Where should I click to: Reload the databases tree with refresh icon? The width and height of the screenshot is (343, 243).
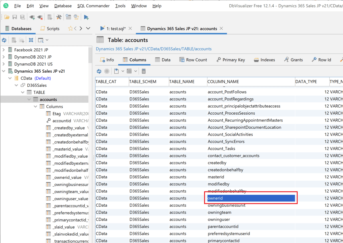[x=4, y=40]
